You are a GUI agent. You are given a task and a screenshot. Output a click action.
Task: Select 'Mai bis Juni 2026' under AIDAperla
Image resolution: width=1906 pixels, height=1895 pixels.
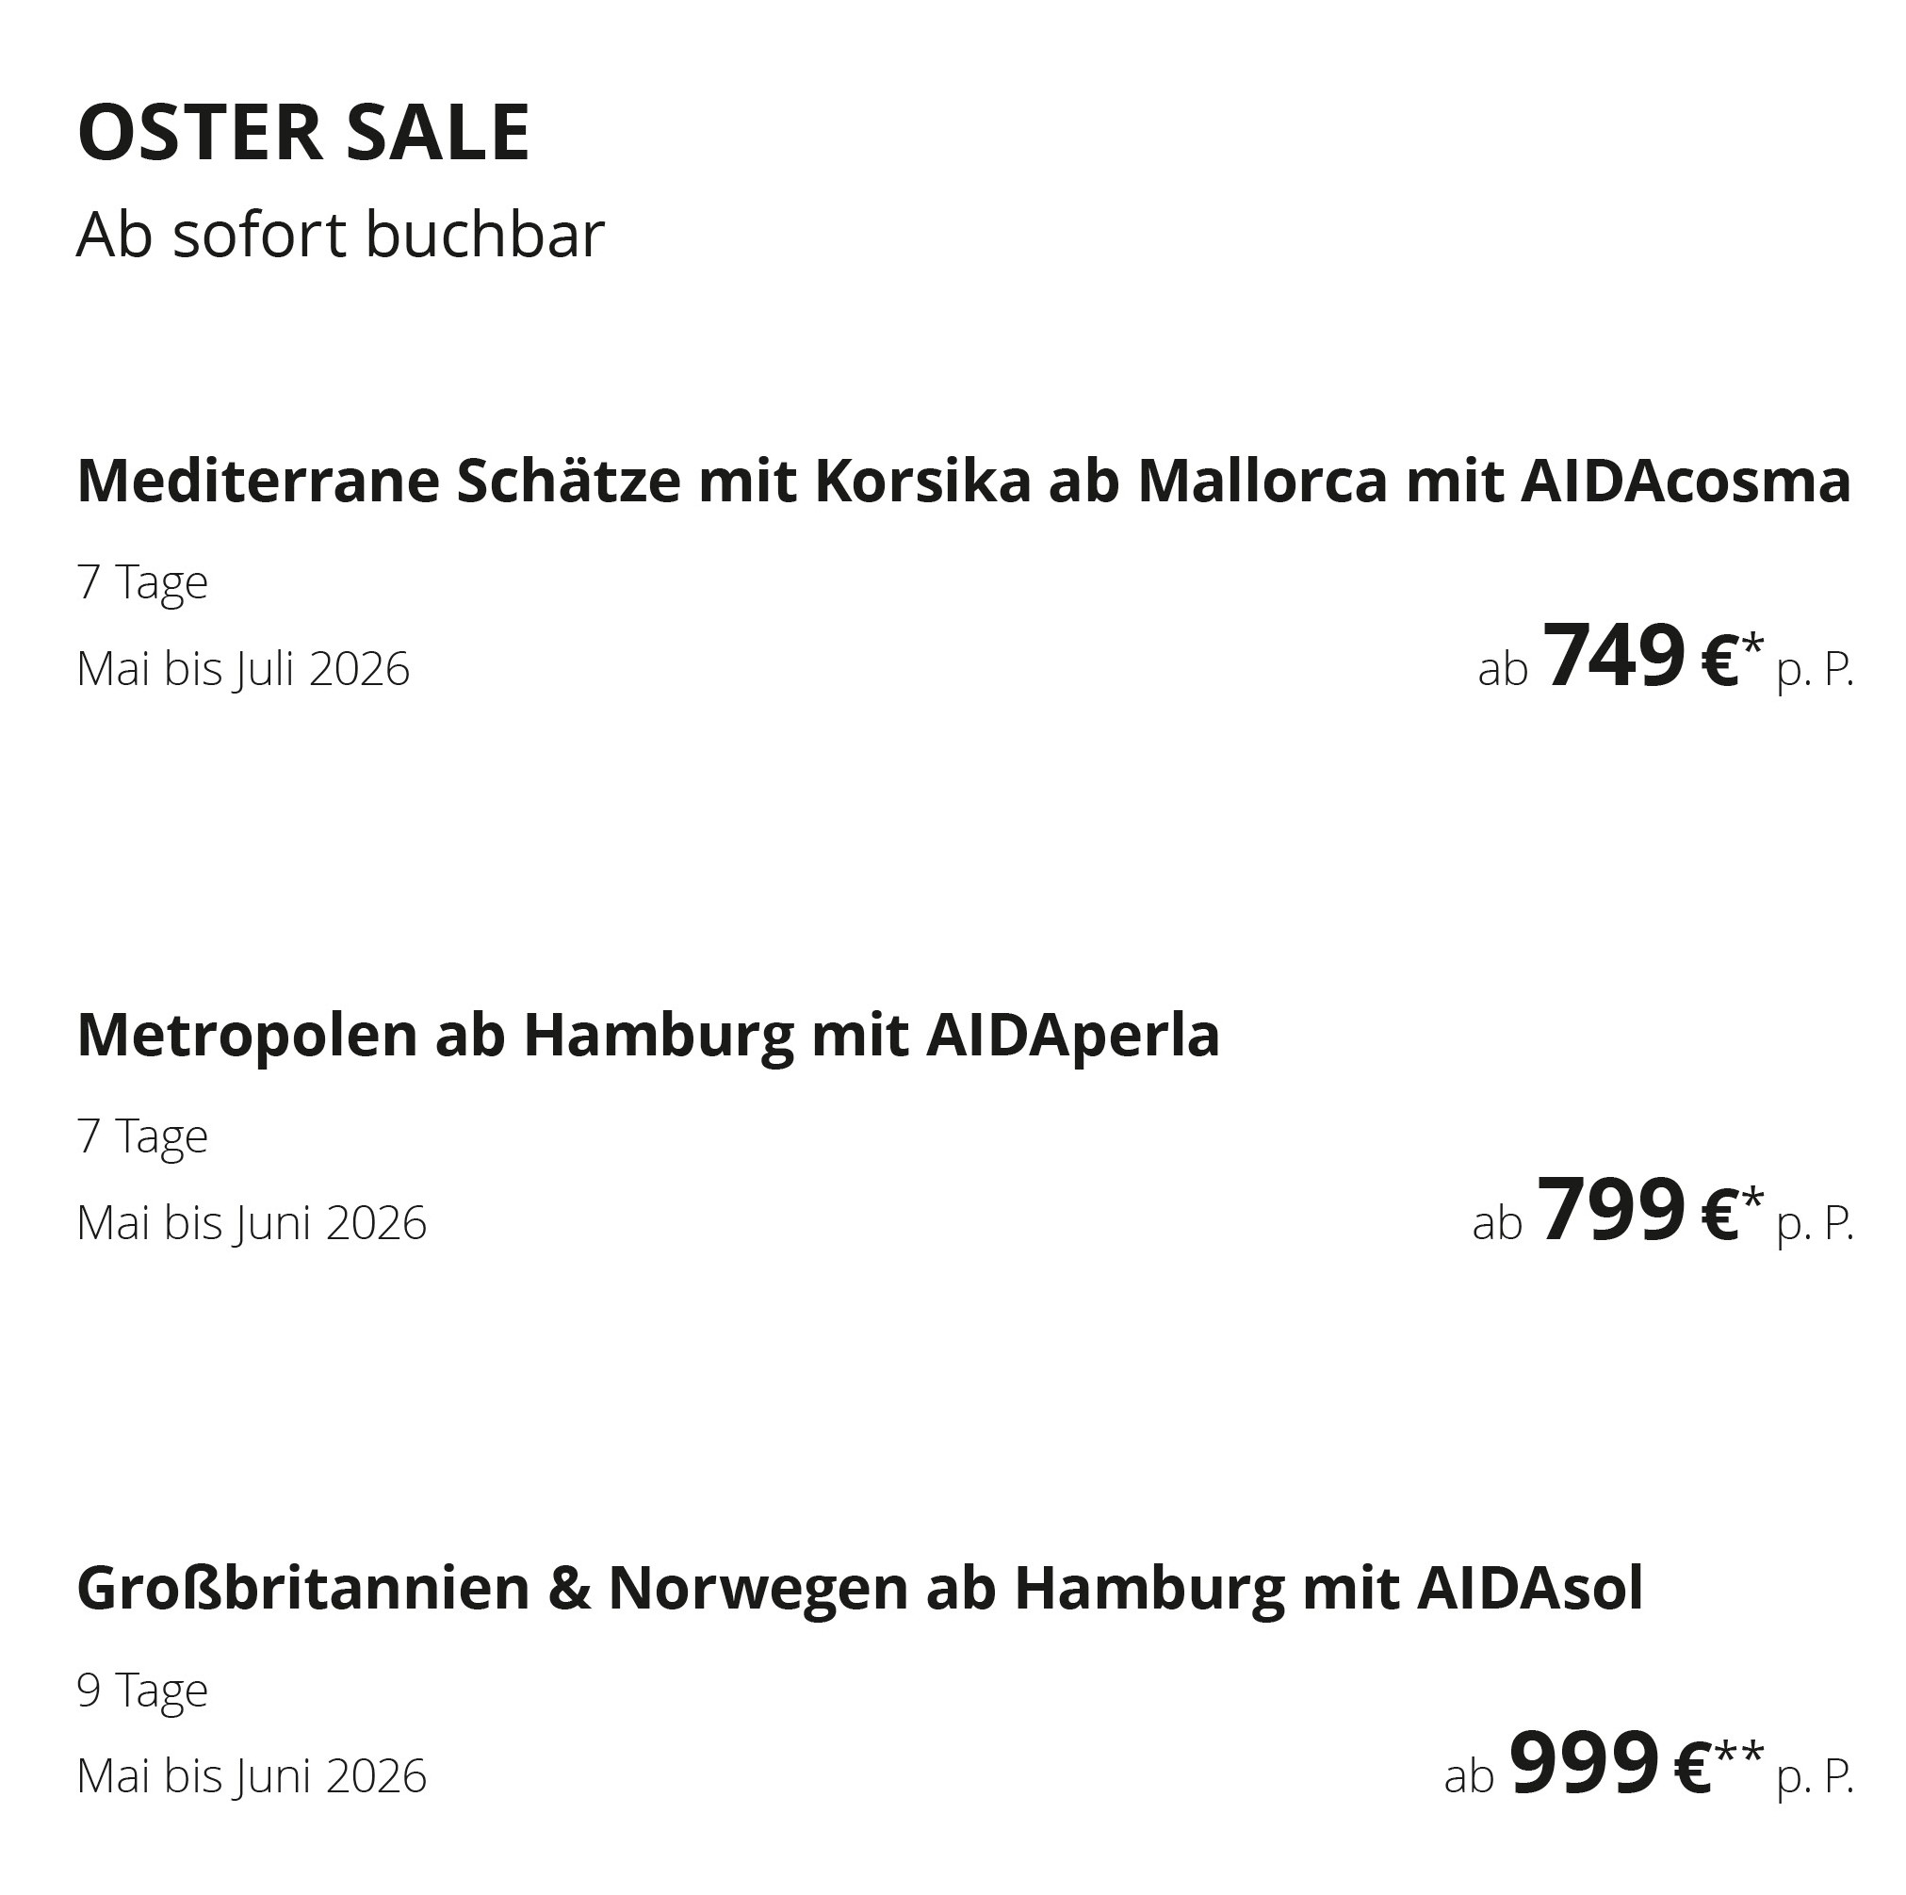click(252, 1223)
